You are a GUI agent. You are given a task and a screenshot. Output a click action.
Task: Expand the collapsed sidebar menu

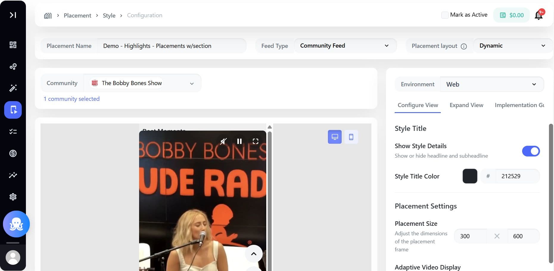click(13, 15)
